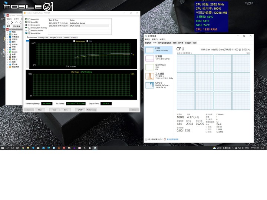Expand the 效能測試 tree node chevron
The width and height of the screenshot is (267, 200).
coord(7,67)
